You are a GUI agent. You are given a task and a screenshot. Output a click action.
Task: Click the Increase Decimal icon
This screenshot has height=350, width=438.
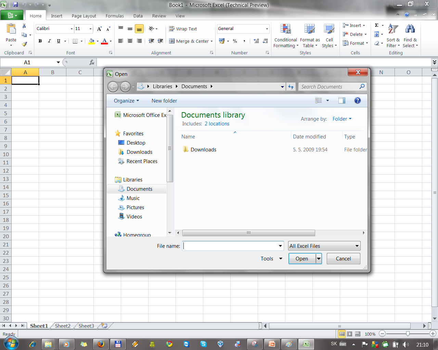(x=256, y=41)
